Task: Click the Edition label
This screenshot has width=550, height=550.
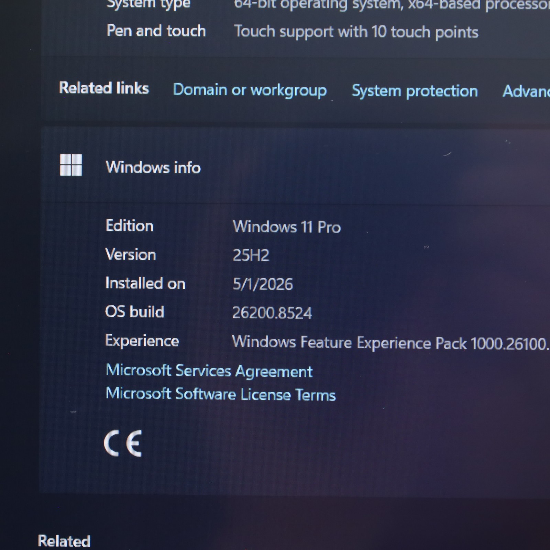Action: (130, 226)
